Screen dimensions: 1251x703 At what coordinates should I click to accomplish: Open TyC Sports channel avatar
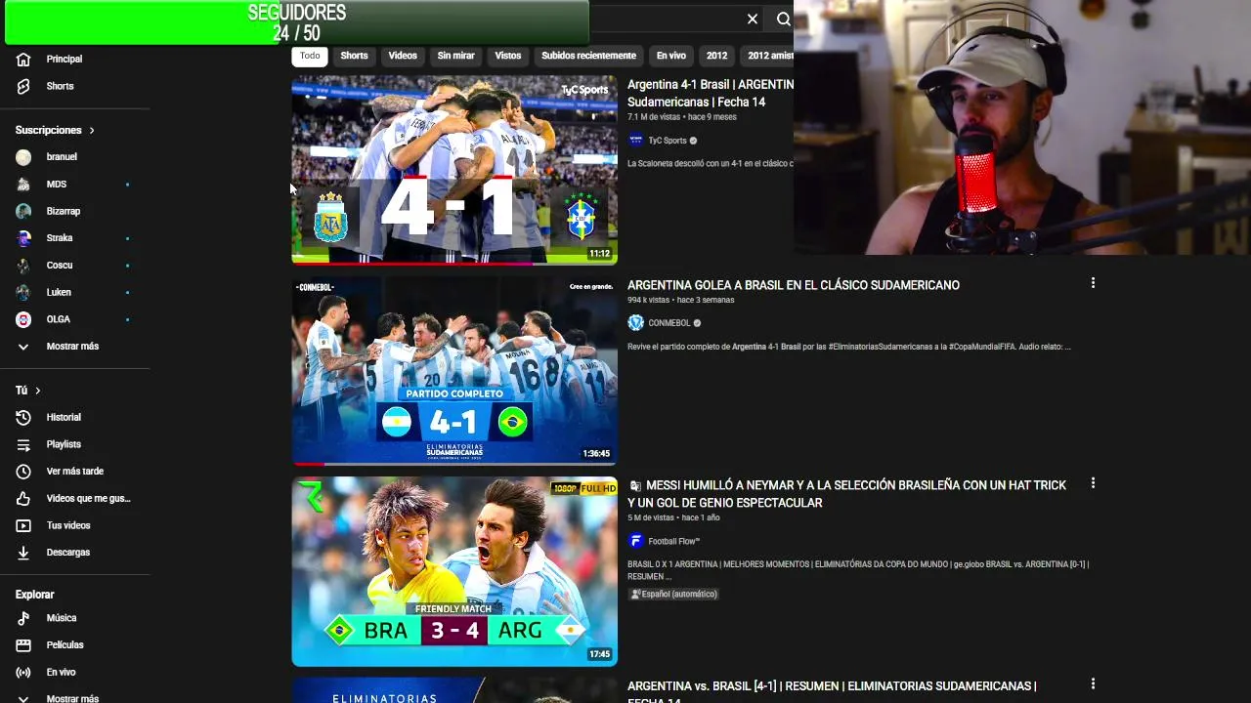(x=635, y=140)
